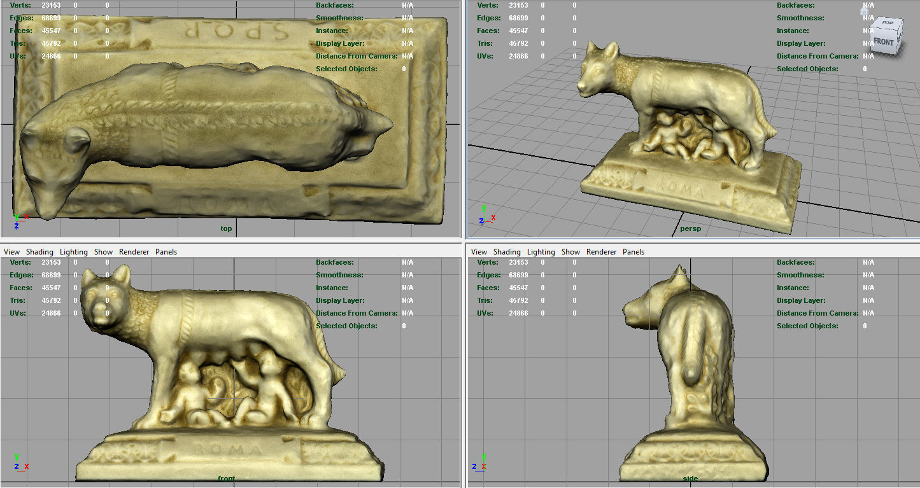This screenshot has width=920, height=488.
Task: Click the TOP face of the ViewCube
Action: tap(887, 22)
